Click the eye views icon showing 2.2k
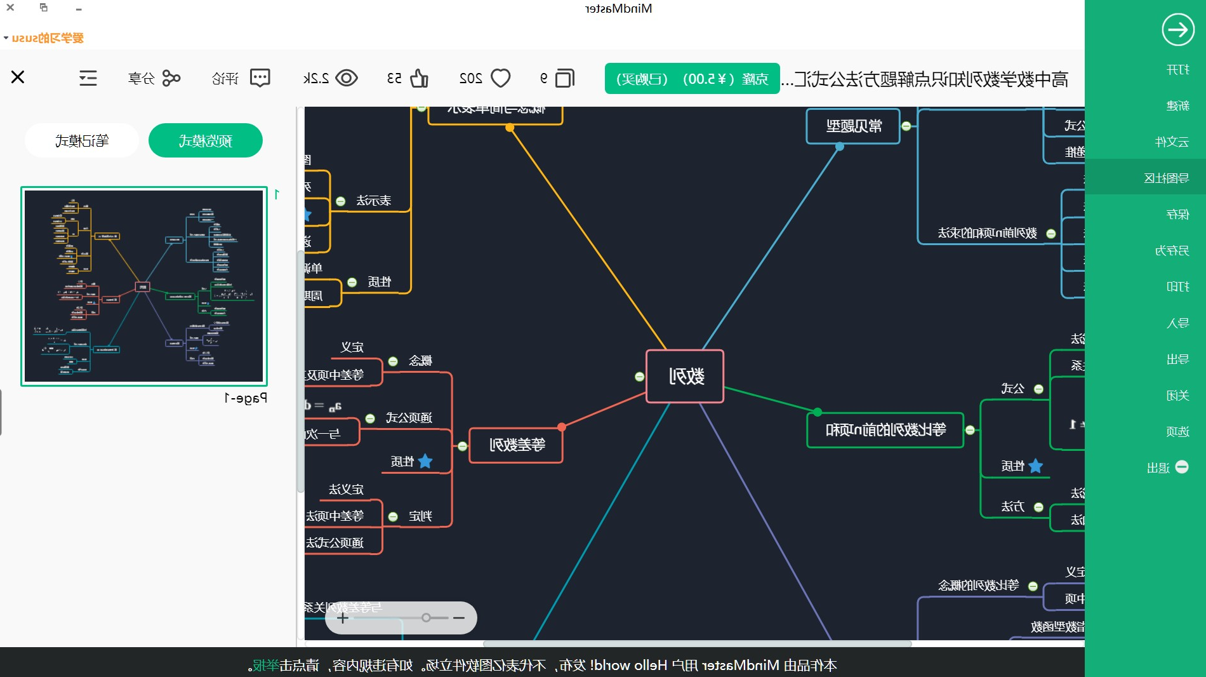 point(347,78)
